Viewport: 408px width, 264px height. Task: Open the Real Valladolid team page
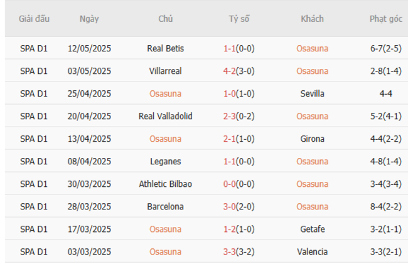pyautogui.click(x=165, y=116)
